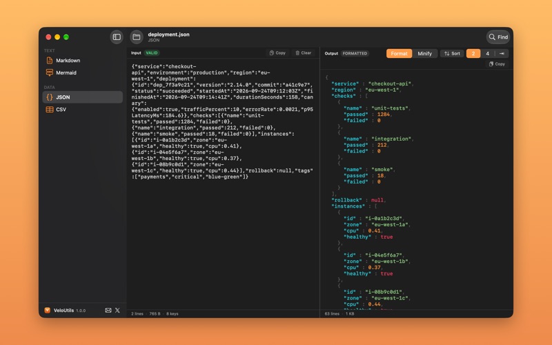Set indentation to 4 spaces
Screen dimensions: 552x345
click(x=488, y=54)
